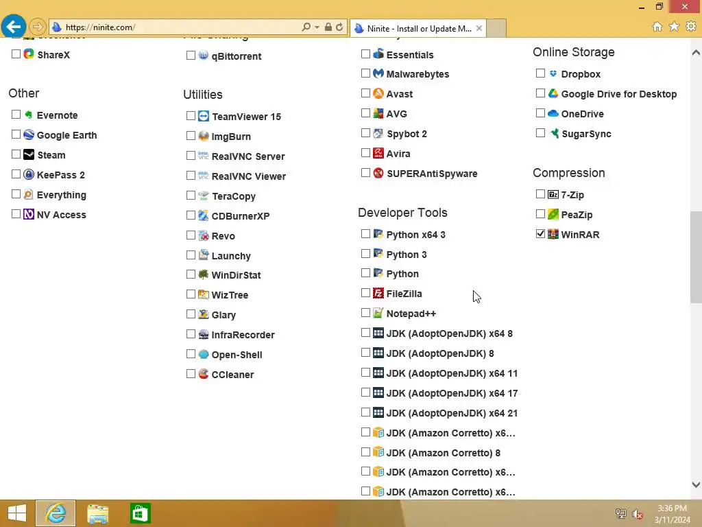The width and height of the screenshot is (702, 527).
Task: Click the Dropbox icon
Action: pos(553,73)
